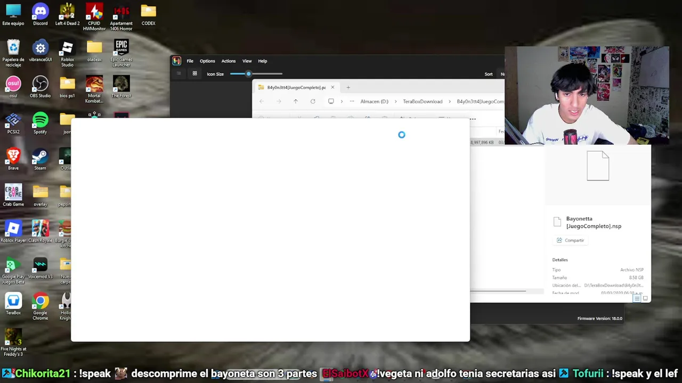Click the Compartir button in details pane

pyautogui.click(x=571, y=240)
